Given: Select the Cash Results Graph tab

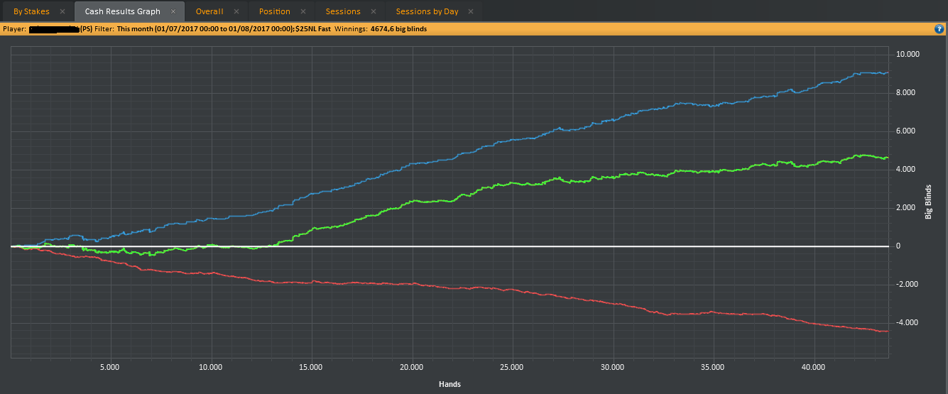Looking at the screenshot, I should coord(122,11).
